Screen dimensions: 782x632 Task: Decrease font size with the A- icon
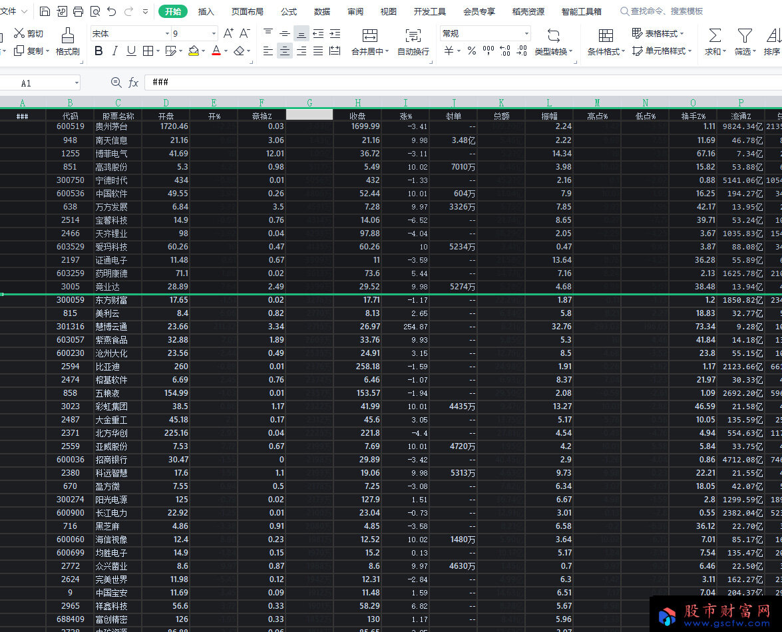244,33
